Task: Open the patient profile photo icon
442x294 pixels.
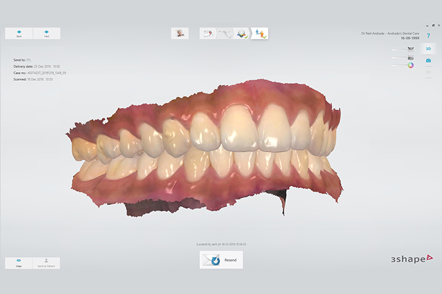Action: coord(180,33)
